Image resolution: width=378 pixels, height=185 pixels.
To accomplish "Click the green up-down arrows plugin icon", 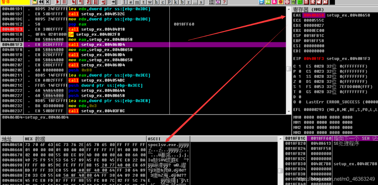I will tap(268, 2).
